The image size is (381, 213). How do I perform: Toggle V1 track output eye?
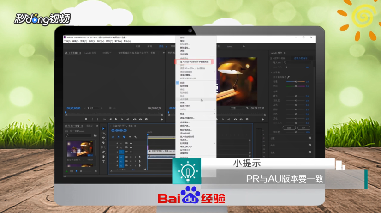131,152
